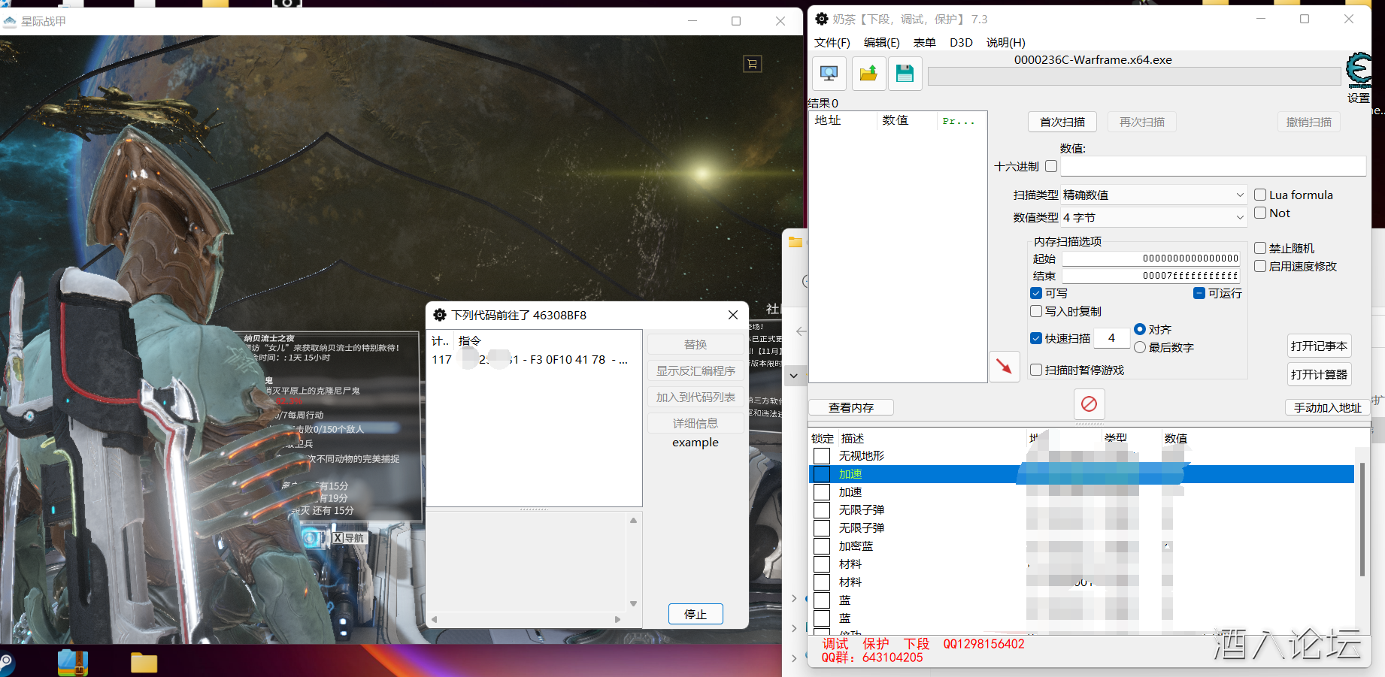Enable the 启用速度修改 checkbox

coord(1260,266)
